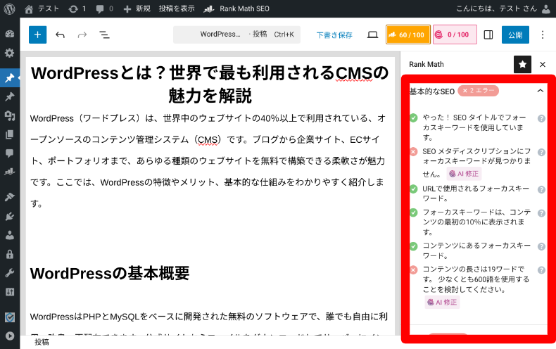The width and height of the screenshot is (556, 349).
Task: Toggle the settings sidebar panel icon
Action: [488, 34]
